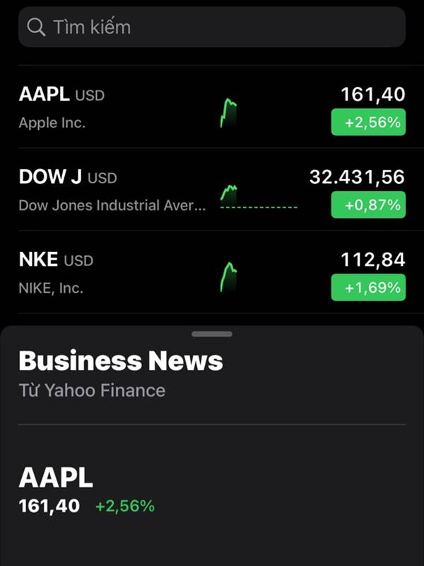424x566 pixels.
Task: Select Apple Inc. company name
Action: click(x=52, y=123)
